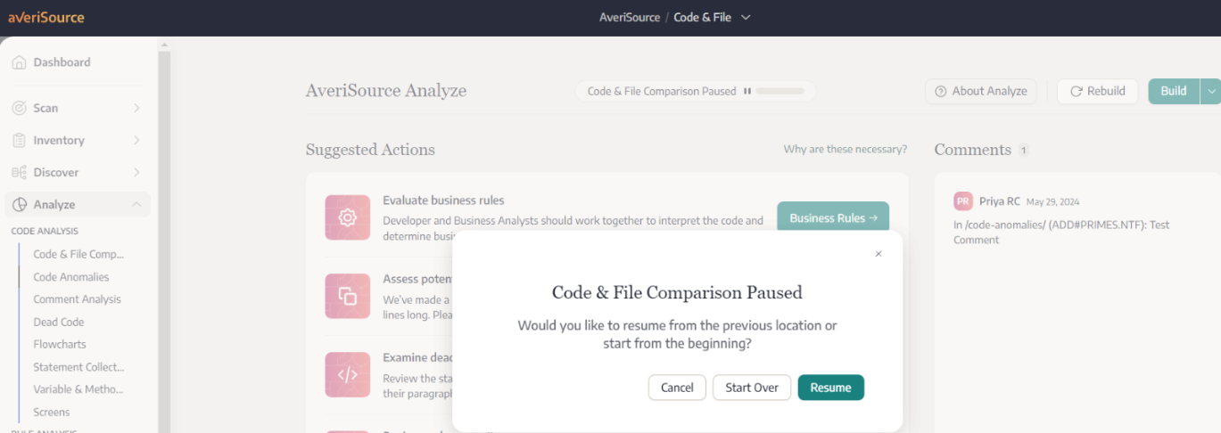Click the comparison progress bar
Viewport: 1221px width, 433px height.
[x=780, y=91]
